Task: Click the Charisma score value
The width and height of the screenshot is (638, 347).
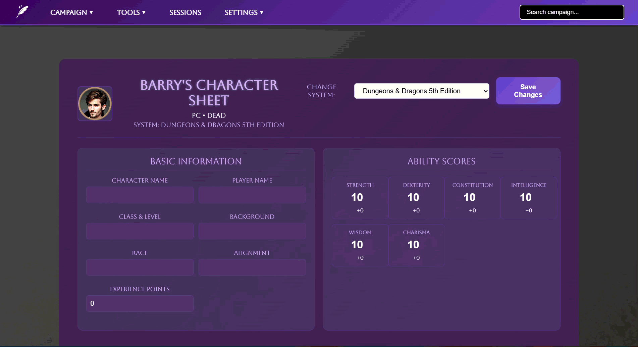Action: [413, 245]
